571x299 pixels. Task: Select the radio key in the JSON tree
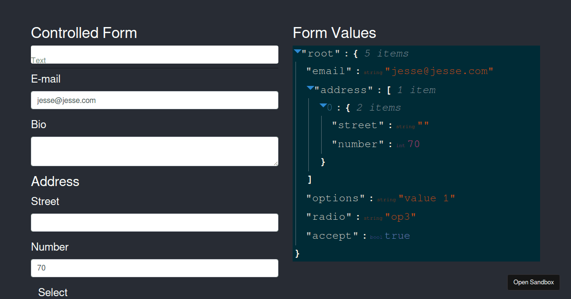327,216
